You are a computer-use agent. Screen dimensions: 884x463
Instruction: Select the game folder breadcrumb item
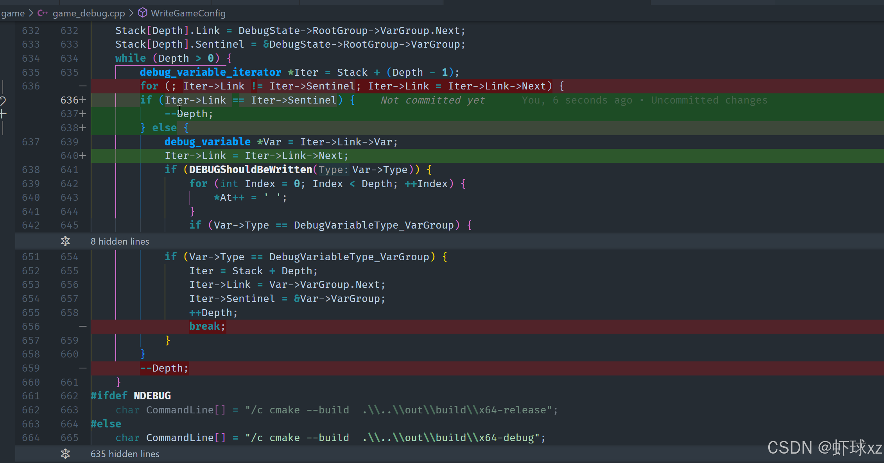13,13
